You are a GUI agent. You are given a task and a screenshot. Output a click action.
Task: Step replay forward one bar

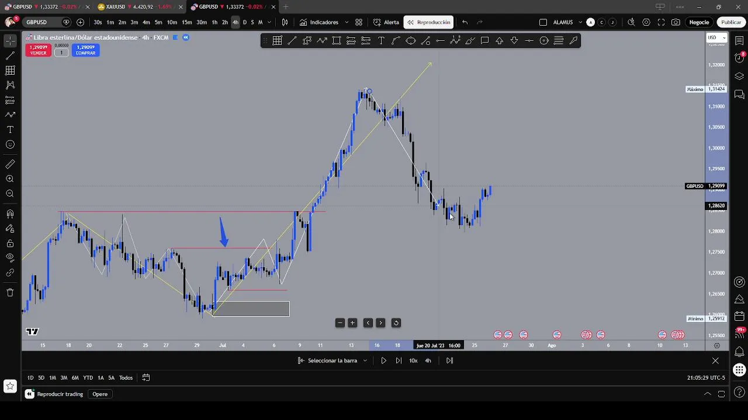pyautogui.click(x=399, y=360)
